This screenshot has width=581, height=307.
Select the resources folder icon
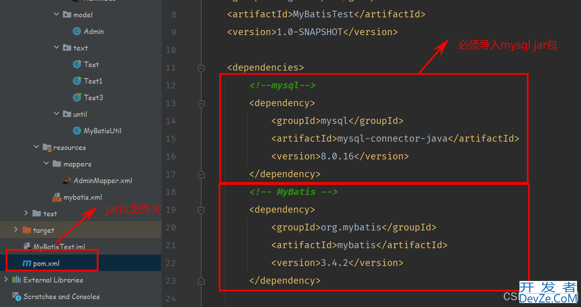(47, 148)
